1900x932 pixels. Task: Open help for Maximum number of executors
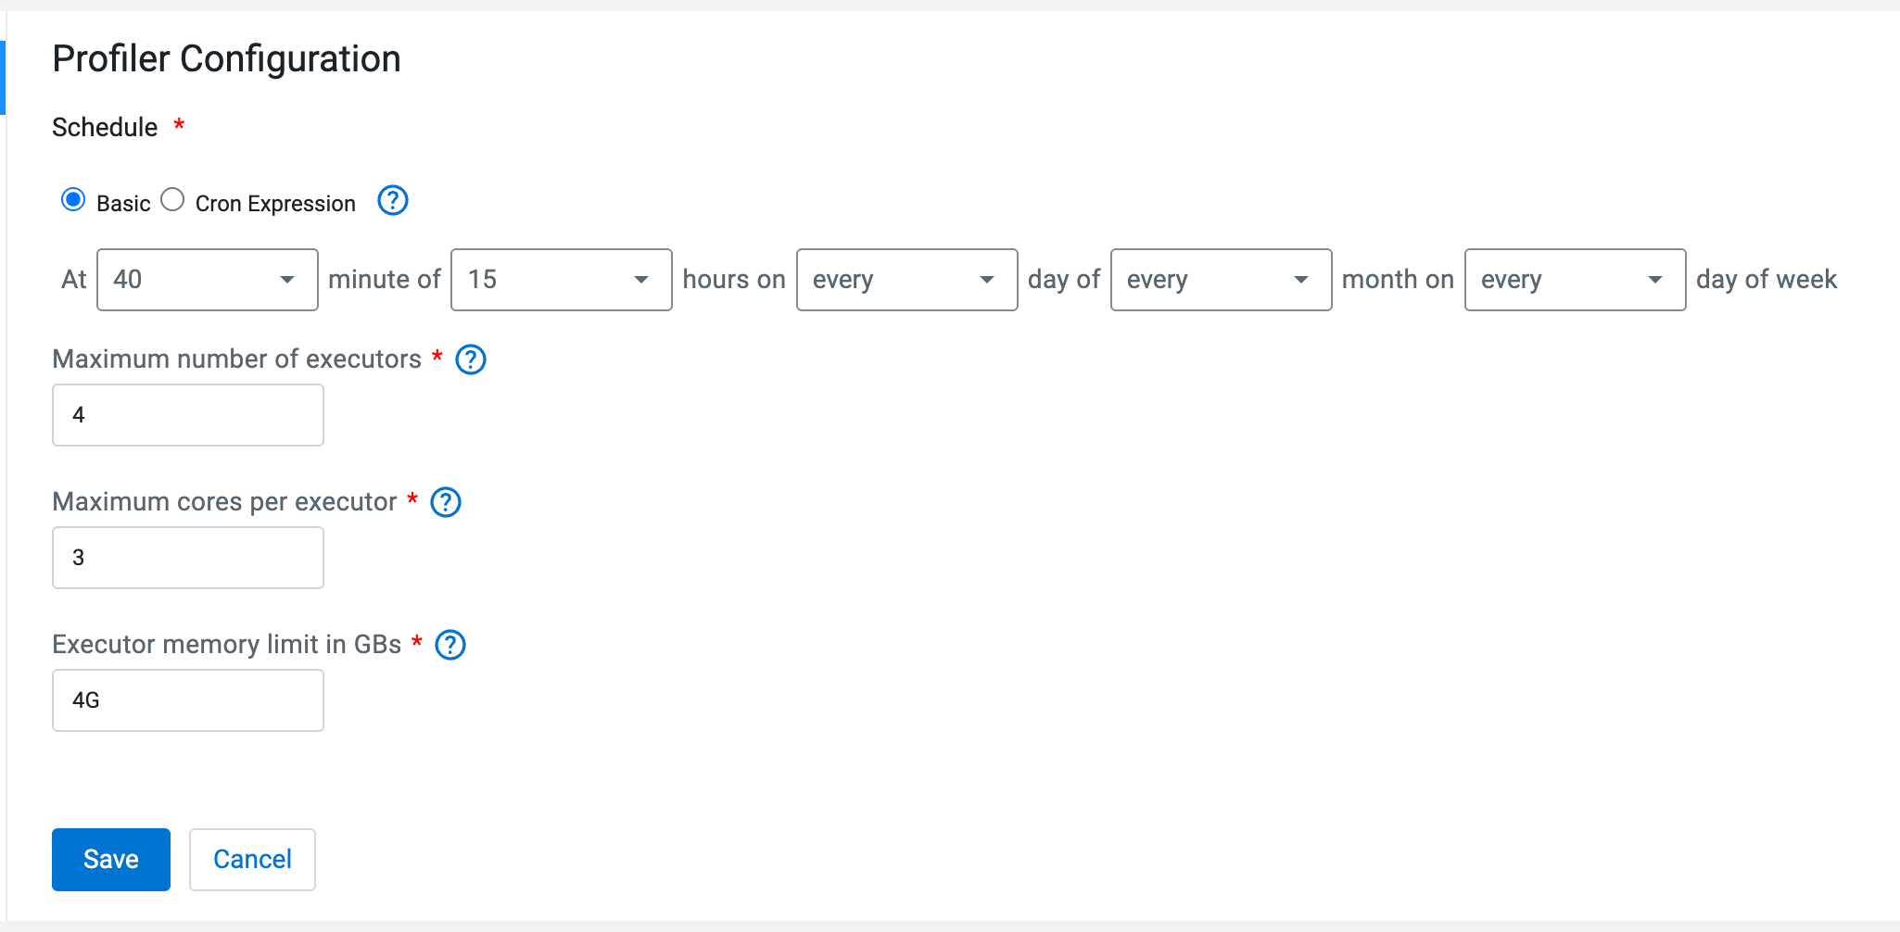point(471,359)
